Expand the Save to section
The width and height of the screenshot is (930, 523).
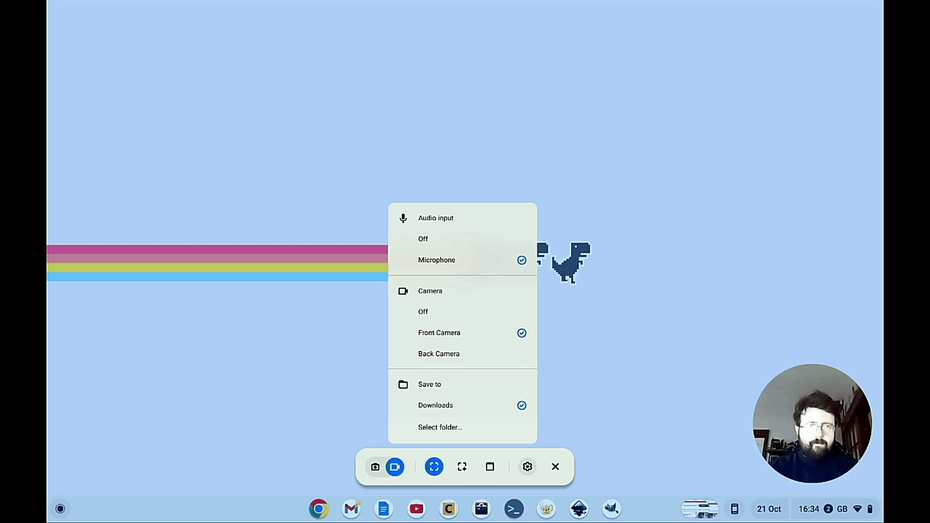[x=429, y=384]
